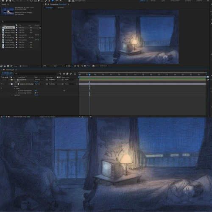Toggle Paint on Transparent value Off
The width and height of the screenshot is (212, 212).
coord(36,90)
